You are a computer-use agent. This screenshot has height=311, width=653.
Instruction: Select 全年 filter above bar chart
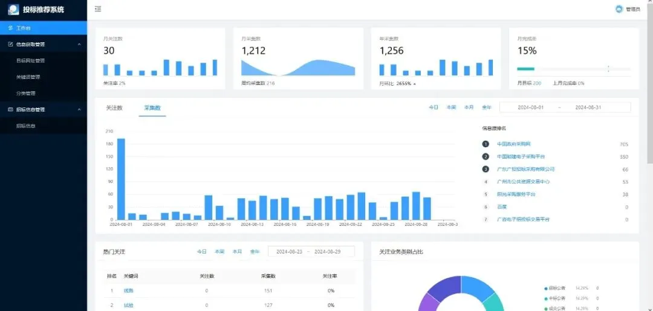tap(486, 107)
